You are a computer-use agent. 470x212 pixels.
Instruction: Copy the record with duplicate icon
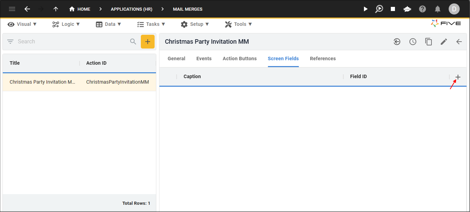428,42
